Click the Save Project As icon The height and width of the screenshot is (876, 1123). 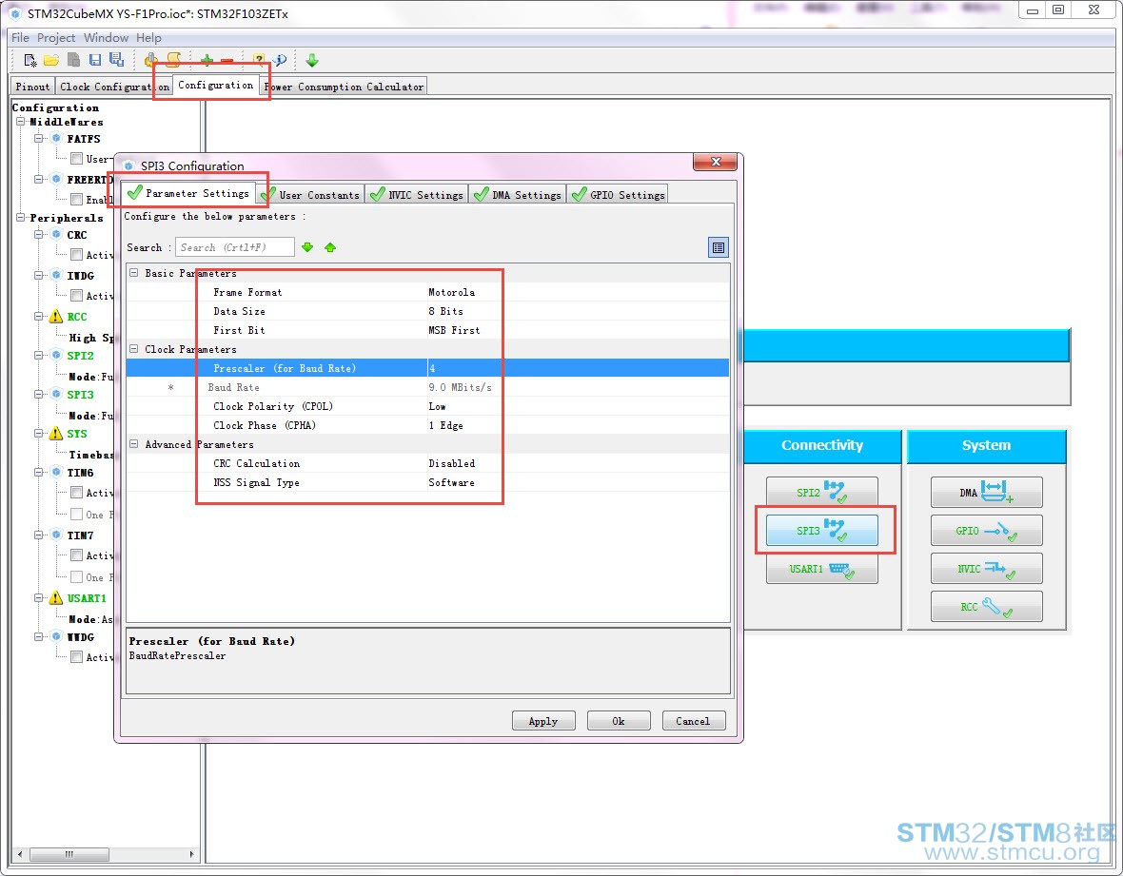click(x=117, y=60)
